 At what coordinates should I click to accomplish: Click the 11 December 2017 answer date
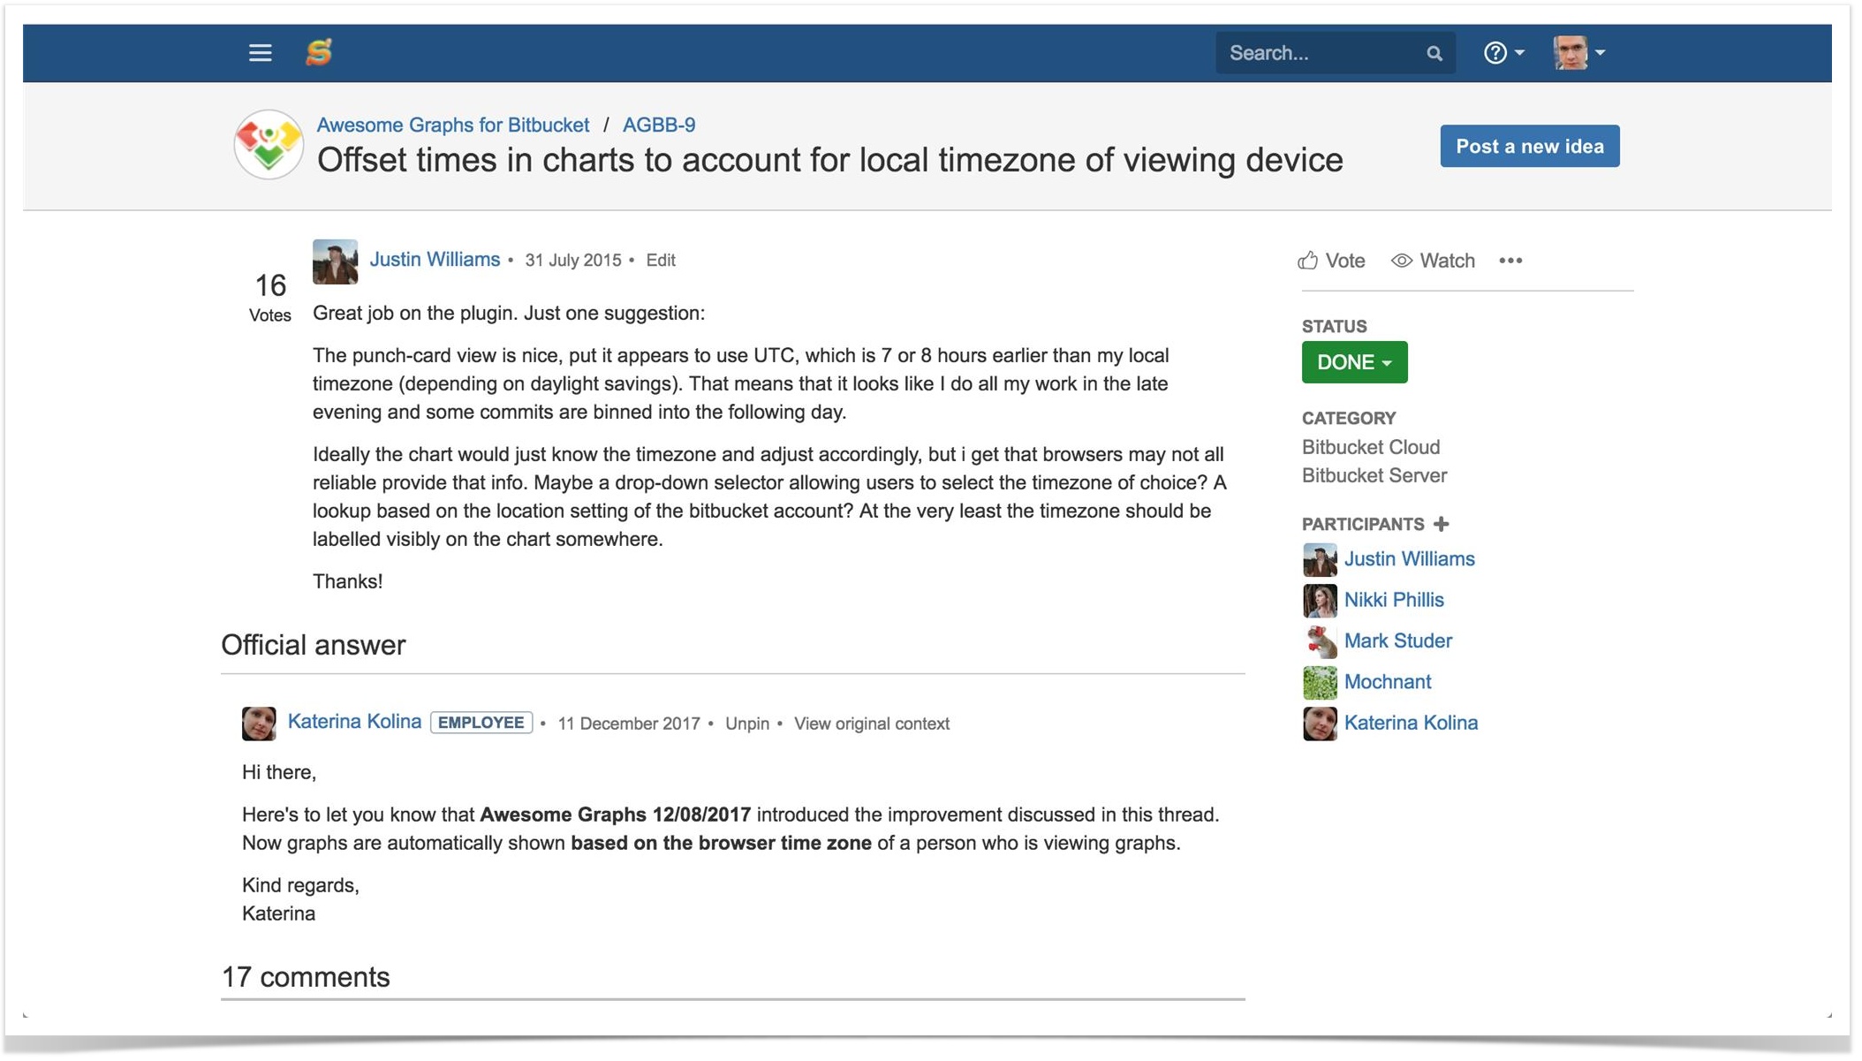point(628,724)
